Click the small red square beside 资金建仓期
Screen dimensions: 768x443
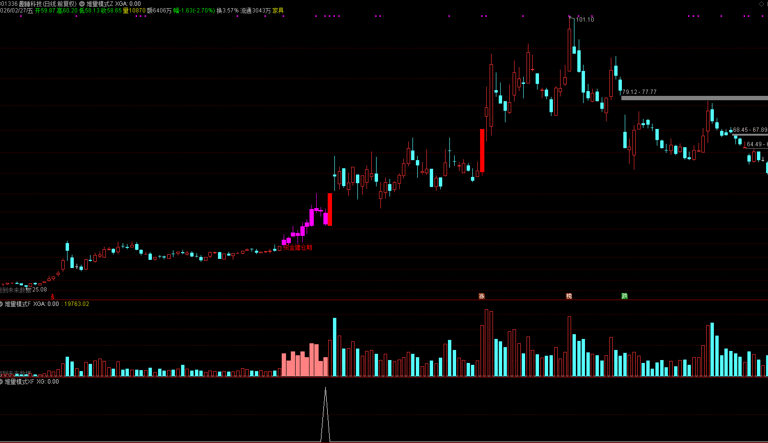(x=280, y=248)
